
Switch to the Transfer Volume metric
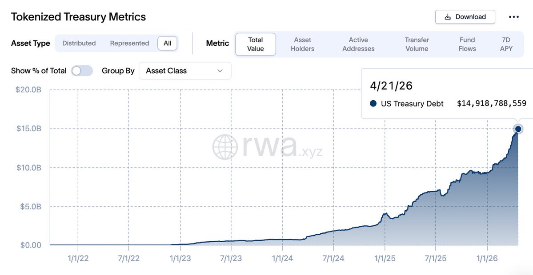[x=417, y=44]
